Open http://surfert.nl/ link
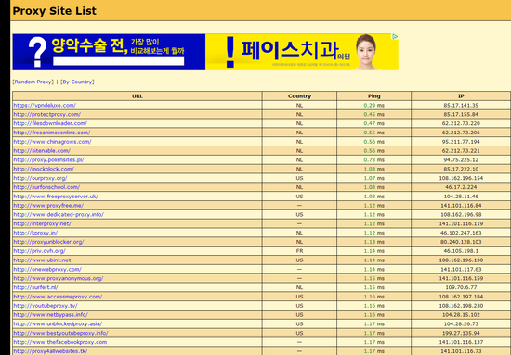The image size is (511, 355). click(35, 287)
